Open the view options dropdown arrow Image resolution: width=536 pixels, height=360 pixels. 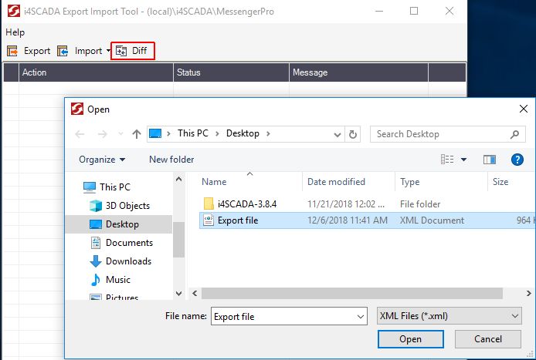(x=464, y=160)
